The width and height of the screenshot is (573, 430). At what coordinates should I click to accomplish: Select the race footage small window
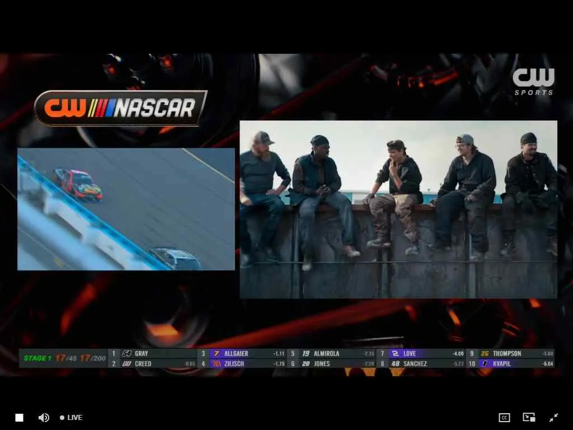pos(126,209)
